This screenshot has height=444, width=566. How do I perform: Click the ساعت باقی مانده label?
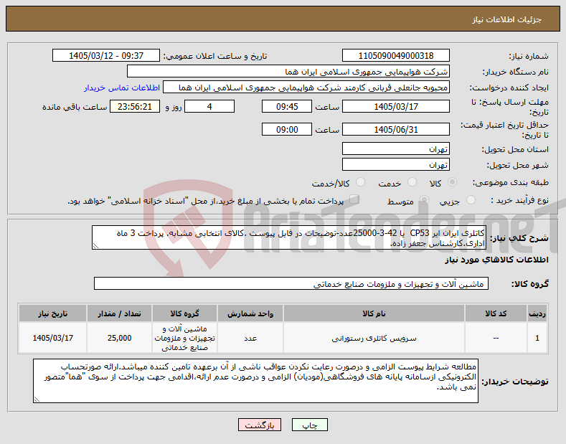75,107
